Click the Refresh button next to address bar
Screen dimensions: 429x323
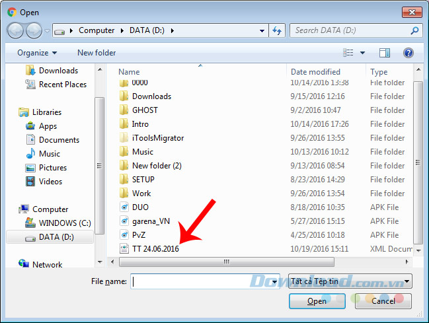coord(277,30)
